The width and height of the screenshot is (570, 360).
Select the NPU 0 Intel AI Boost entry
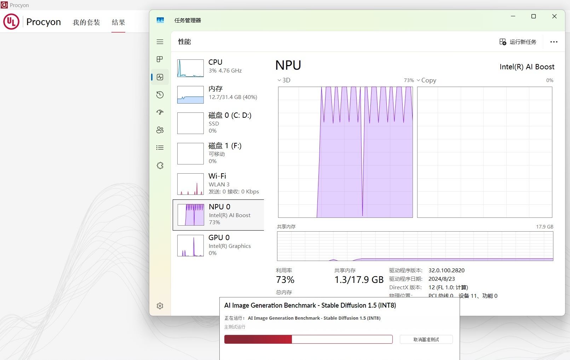[218, 215]
